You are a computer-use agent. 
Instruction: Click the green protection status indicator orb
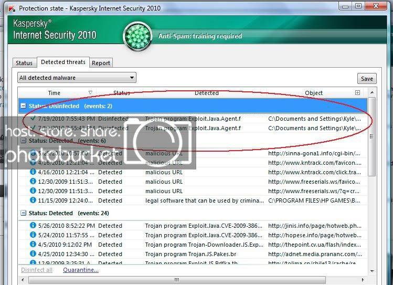pyautogui.click(x=137, y=36)
